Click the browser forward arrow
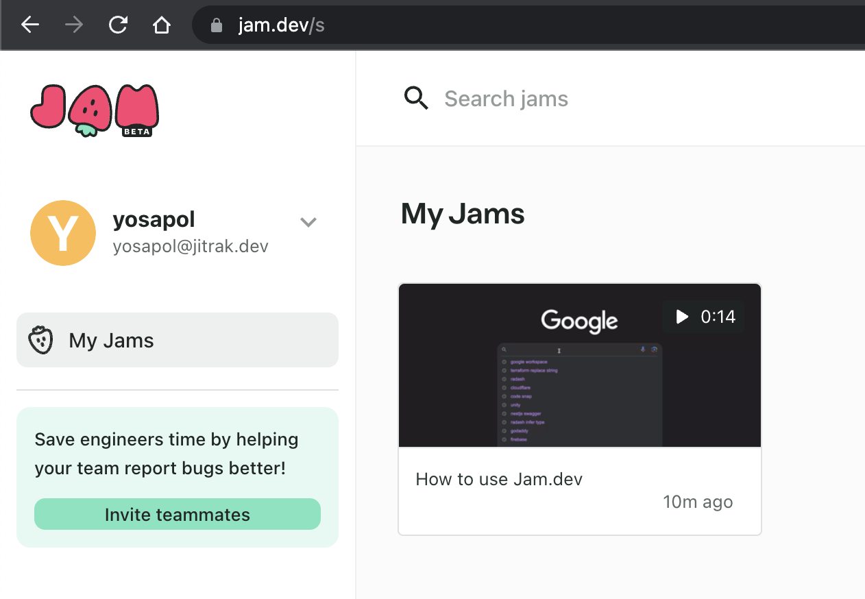Image resolution: width=865 pixels, height=599 pixels. (x=74, y=25)
